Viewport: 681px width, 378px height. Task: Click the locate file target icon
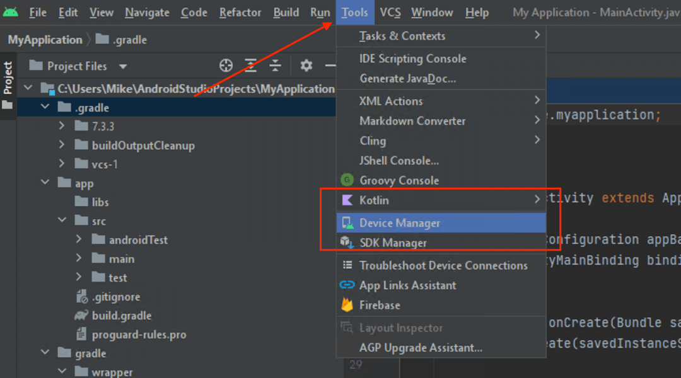click(x=226, y=66)
